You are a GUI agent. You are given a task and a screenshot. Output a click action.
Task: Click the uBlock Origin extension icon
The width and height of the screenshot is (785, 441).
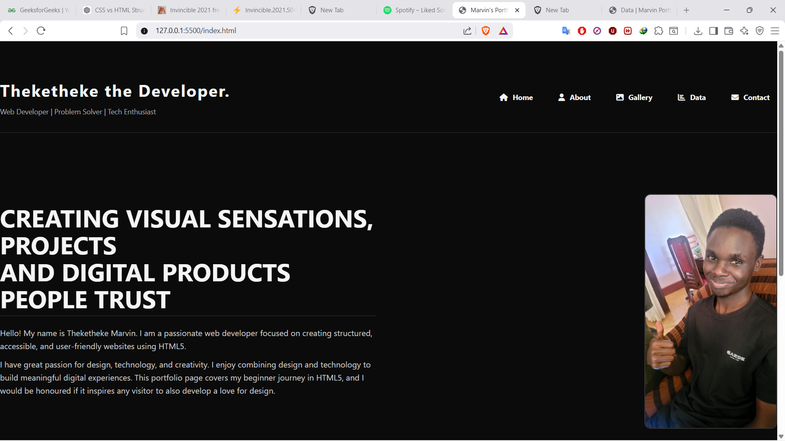[x=612, y=31]
